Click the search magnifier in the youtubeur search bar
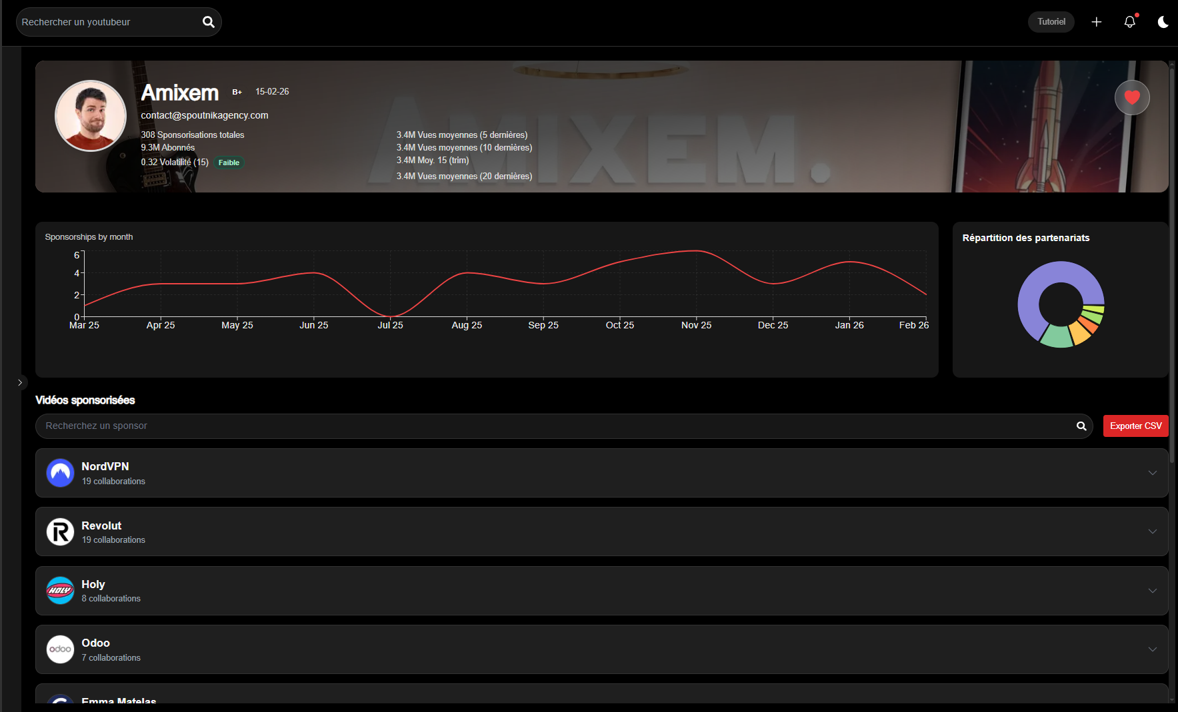1178x712 pixels. pyautogui.click(x=208, y=21)
